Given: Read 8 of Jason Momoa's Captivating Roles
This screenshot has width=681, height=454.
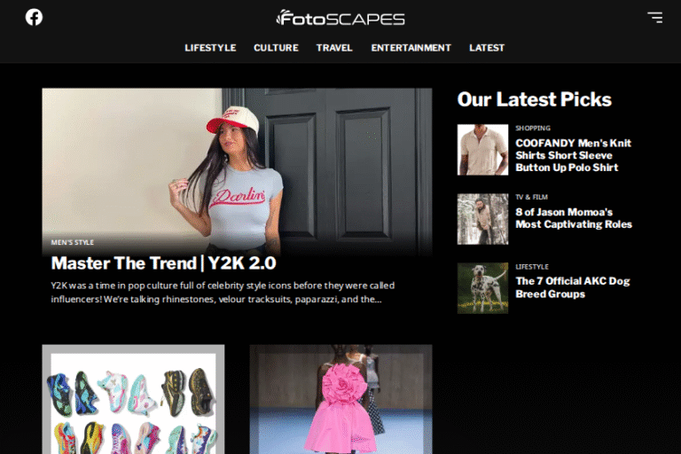Looking at the screenshot, I should 573,218.
